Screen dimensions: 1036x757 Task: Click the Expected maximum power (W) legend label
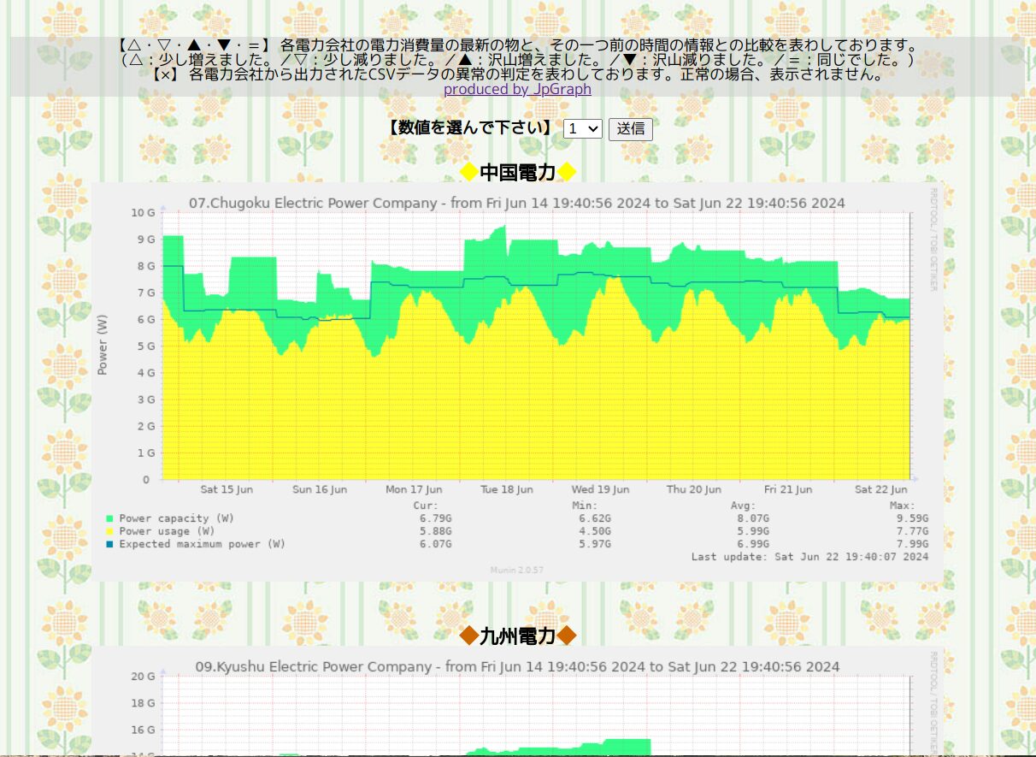202,544
